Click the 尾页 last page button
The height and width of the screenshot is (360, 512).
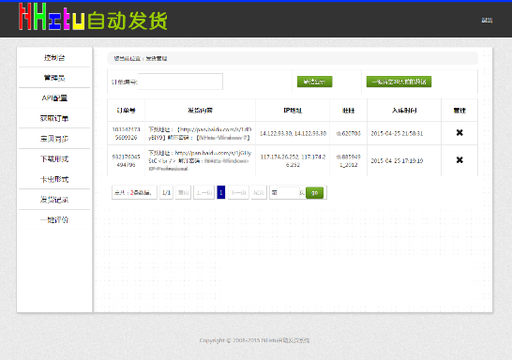pyautogui.click(x=259, y=192)
